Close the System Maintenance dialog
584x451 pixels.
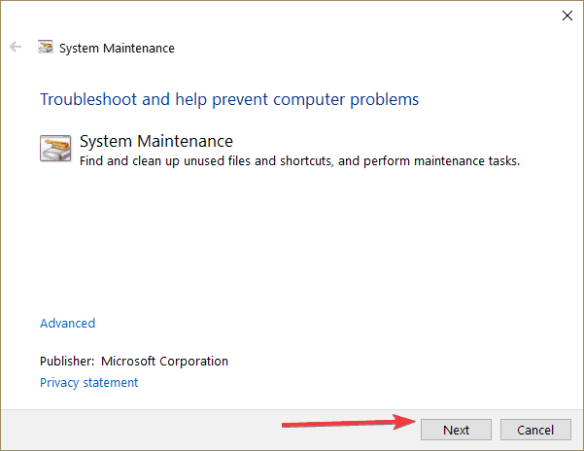tap(567, 16)
